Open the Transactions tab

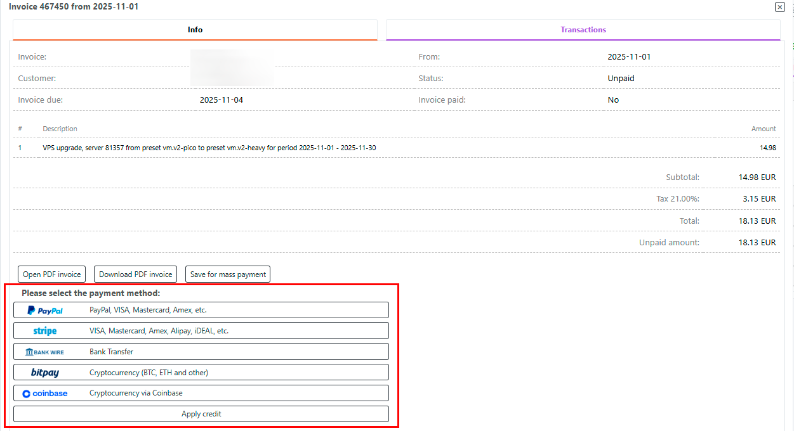pyautogui.click(x=583, y=30)
